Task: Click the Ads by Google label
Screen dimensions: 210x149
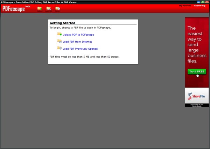Action: pyautogui.click(x=197, y=106)
